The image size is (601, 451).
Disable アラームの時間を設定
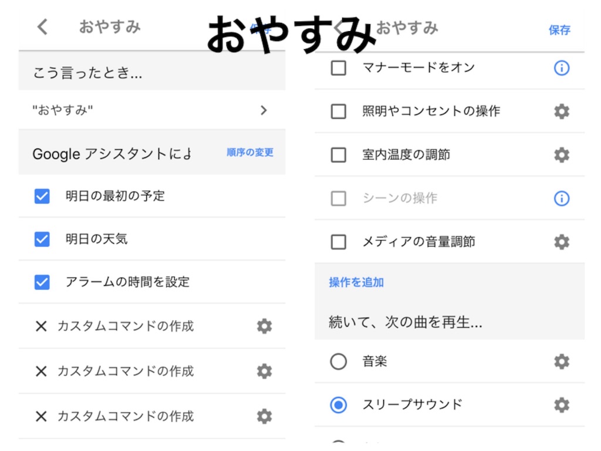(41, 282)
